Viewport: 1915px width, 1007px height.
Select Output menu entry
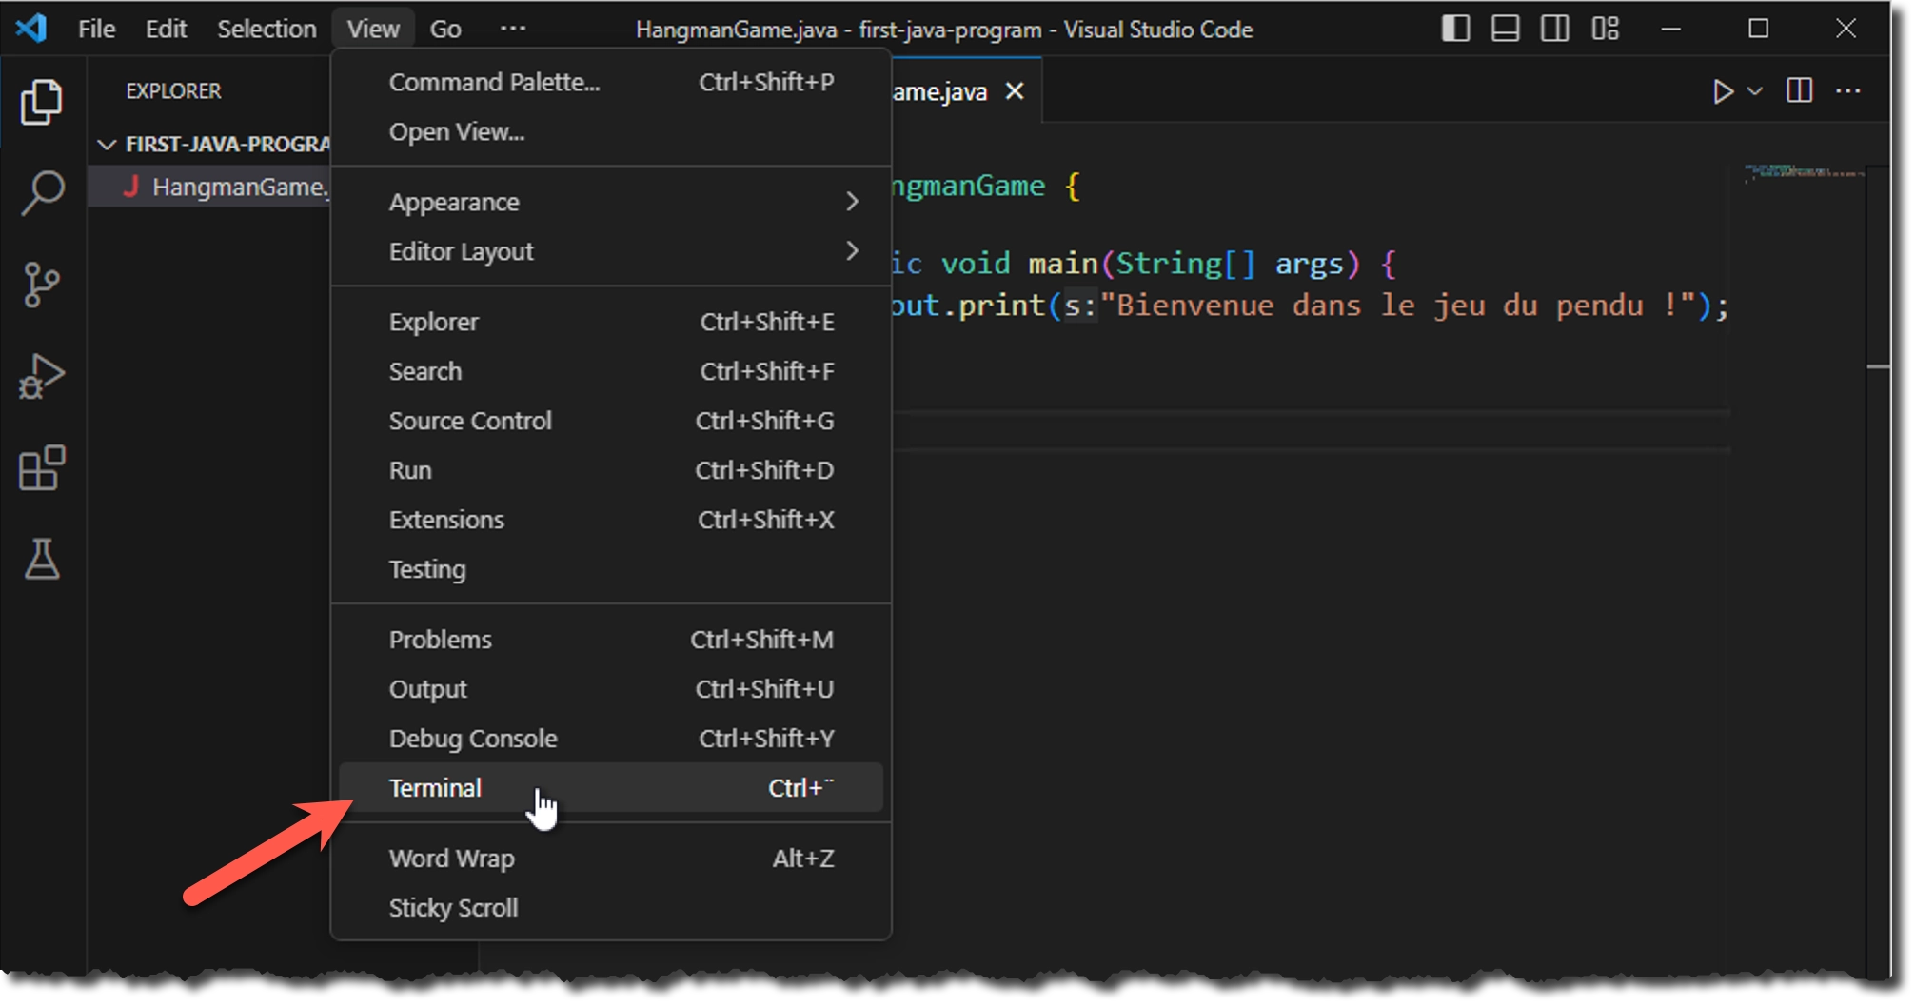(x=611, y=689)
